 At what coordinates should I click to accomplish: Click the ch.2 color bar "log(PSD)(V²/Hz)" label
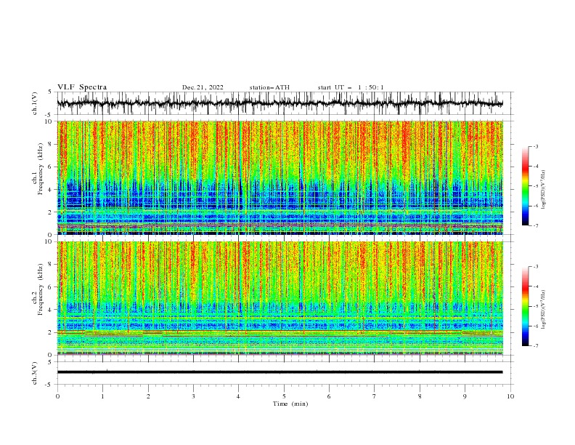[544, 310]
